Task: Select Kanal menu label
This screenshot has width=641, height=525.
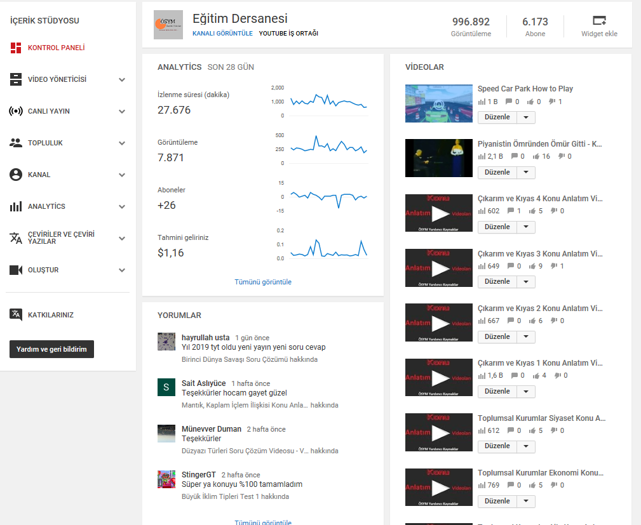Action: click(x=39, y=175)
